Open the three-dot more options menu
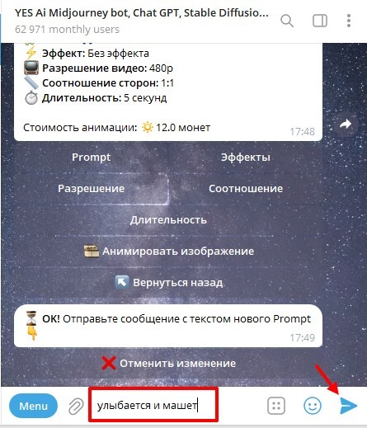 pos(349,21)
